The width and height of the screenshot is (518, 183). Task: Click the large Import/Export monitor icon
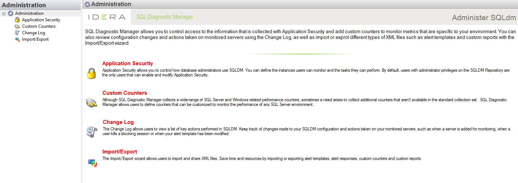pyautogui.click(x=93, y=163)
